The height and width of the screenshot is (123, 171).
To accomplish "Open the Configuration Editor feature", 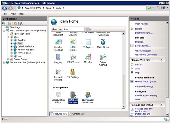I will point(58,98).
